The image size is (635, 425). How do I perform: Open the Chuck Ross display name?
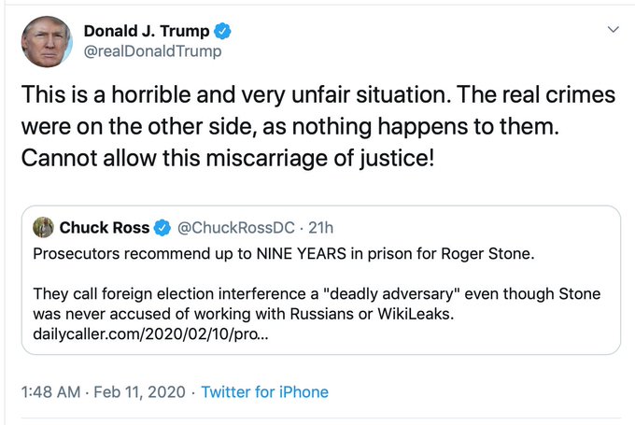[x=105, y=228]
